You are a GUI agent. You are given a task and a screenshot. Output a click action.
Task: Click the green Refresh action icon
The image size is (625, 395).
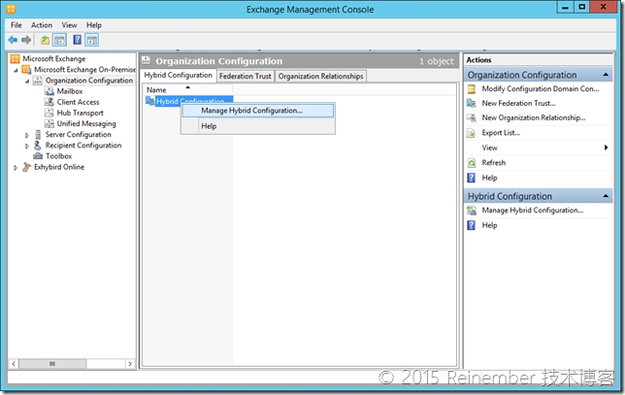(472, 163)
